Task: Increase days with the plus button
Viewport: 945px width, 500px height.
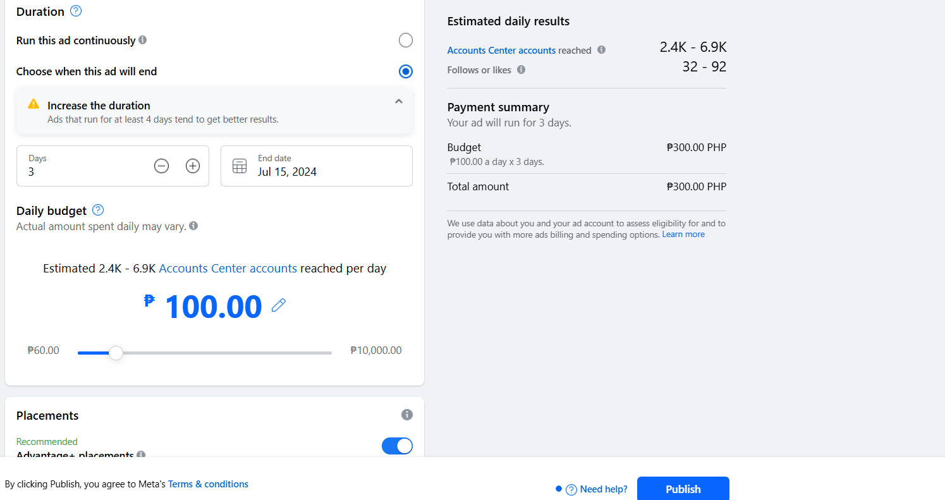Action: [193, 166]
